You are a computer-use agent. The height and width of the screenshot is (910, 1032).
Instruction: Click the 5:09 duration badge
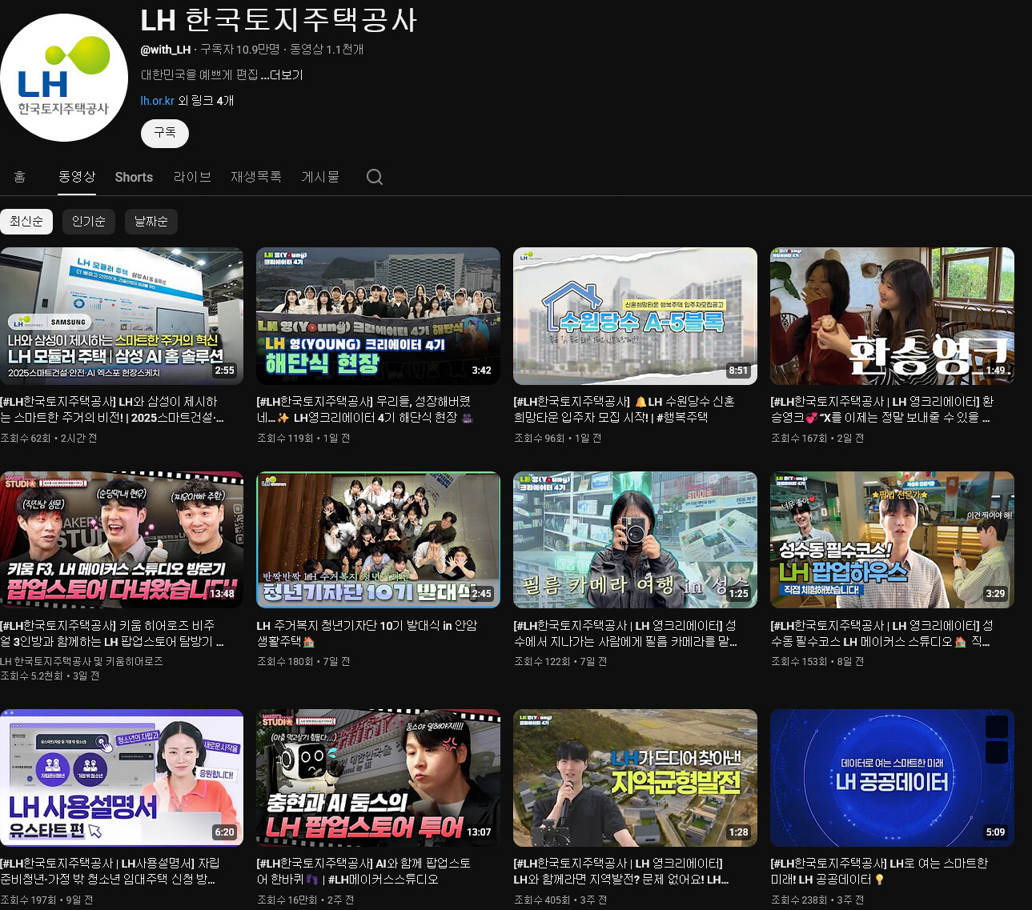click(995, 832)
